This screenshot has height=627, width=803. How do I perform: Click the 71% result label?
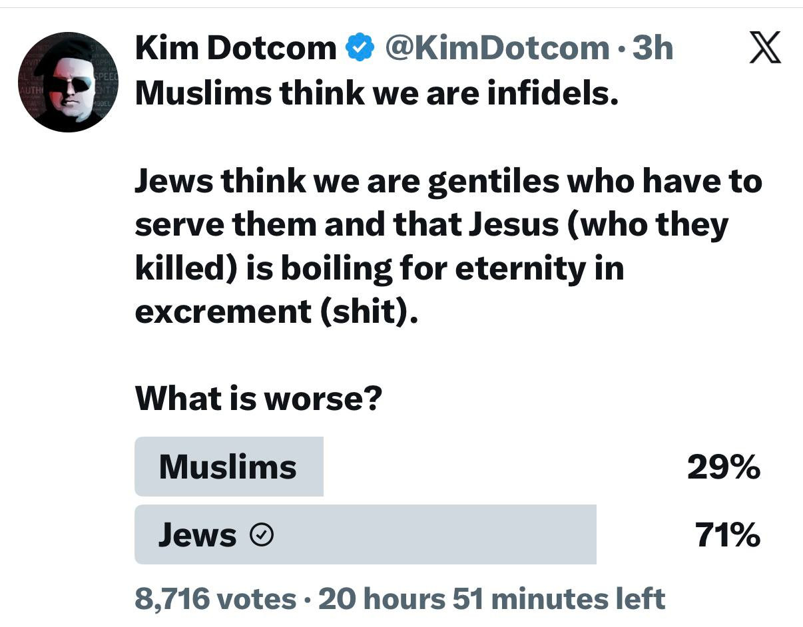pyautogui.click(x=727, y=535)
